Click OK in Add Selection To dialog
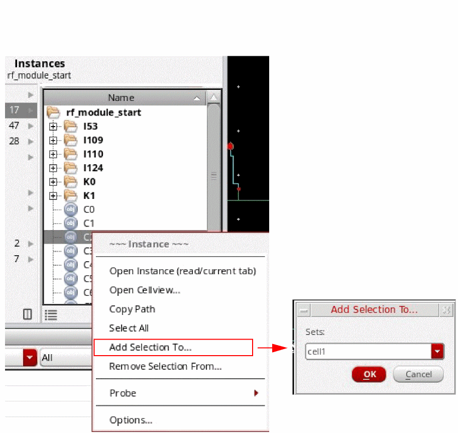This screenshot has width=458, height=433. [369, 374]
